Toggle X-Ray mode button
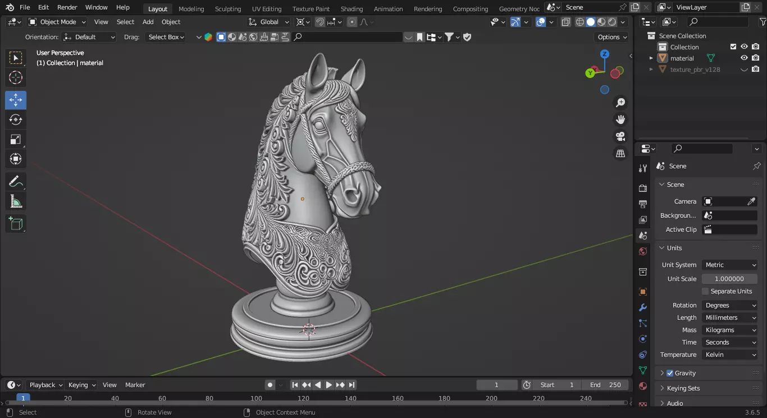767x418 pixels. click(565, 22)
